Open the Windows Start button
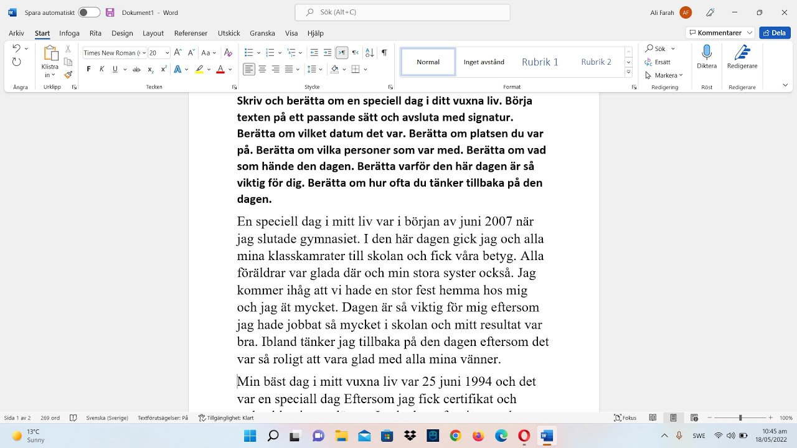 (x=250, y=436)
